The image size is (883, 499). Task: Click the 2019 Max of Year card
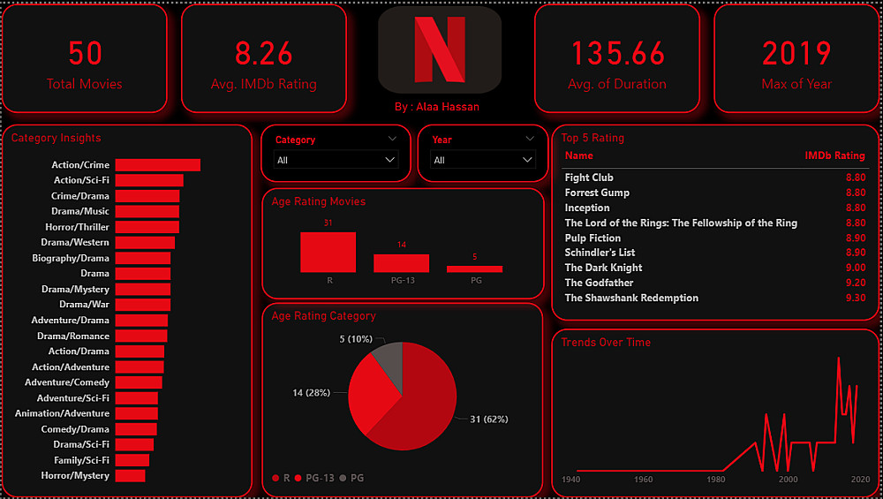796,58
